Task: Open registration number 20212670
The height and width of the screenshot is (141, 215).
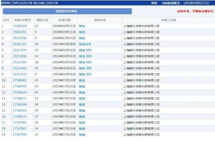Action: [20, 50]
